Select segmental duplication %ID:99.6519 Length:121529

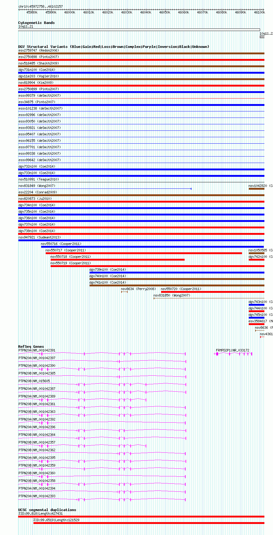(149, 523)
